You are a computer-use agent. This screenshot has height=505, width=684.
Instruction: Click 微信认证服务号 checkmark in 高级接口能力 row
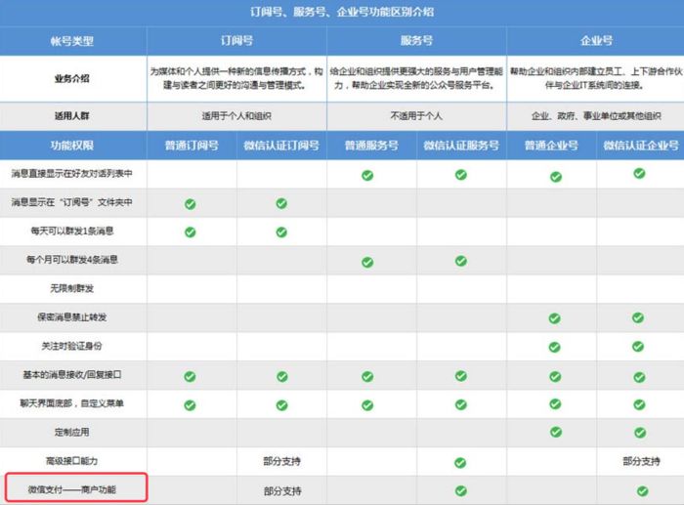tap(460, 461)
